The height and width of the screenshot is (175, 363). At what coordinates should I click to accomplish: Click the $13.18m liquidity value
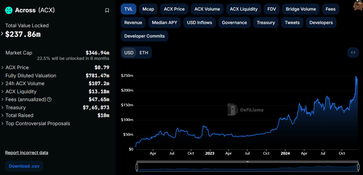click(99, 92)
